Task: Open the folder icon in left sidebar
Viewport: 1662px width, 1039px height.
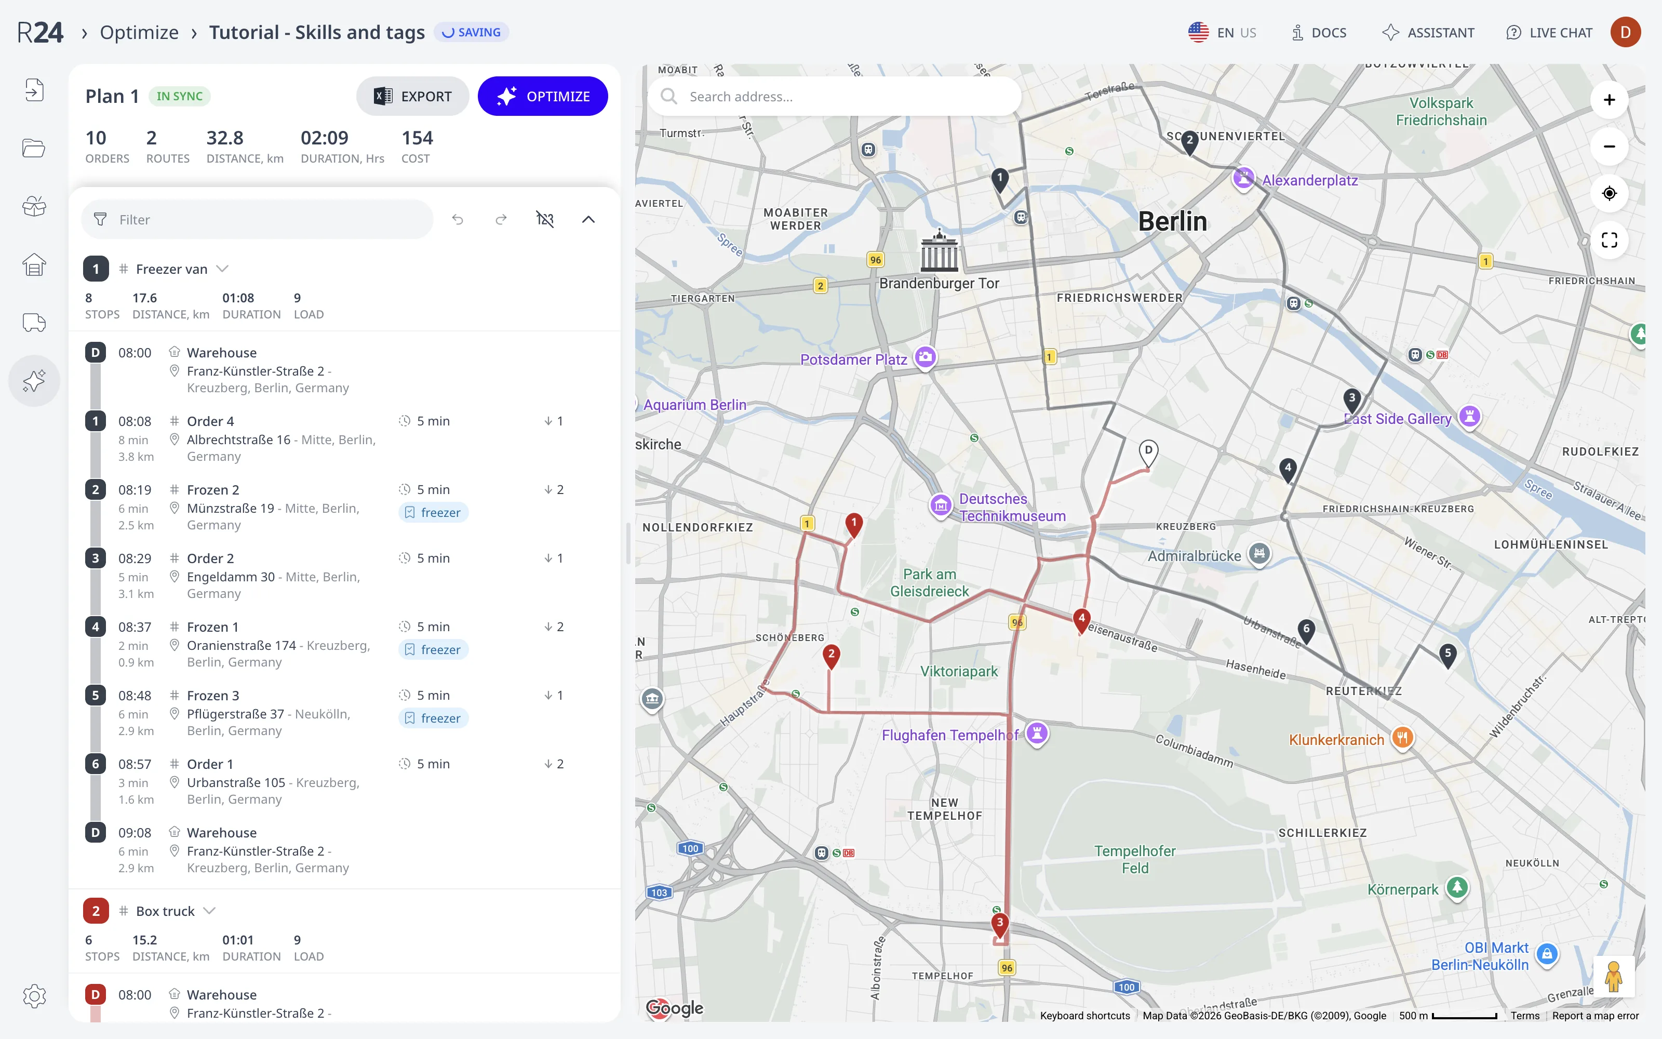Action: pyautogui.click(x=34, y=148)
